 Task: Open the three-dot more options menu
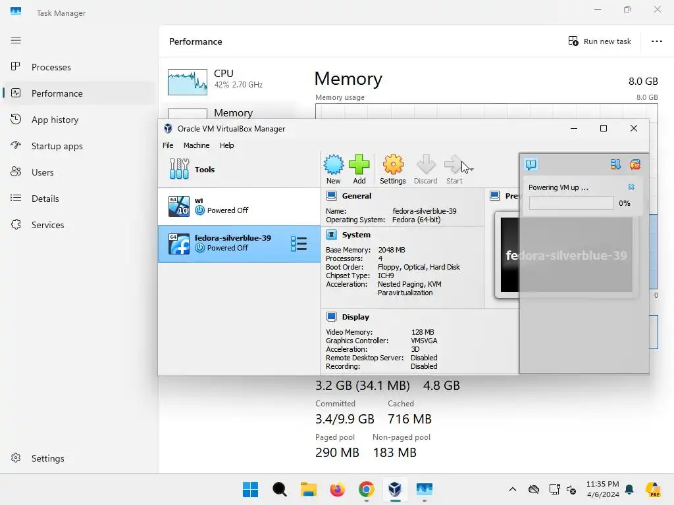click(656, 41)
